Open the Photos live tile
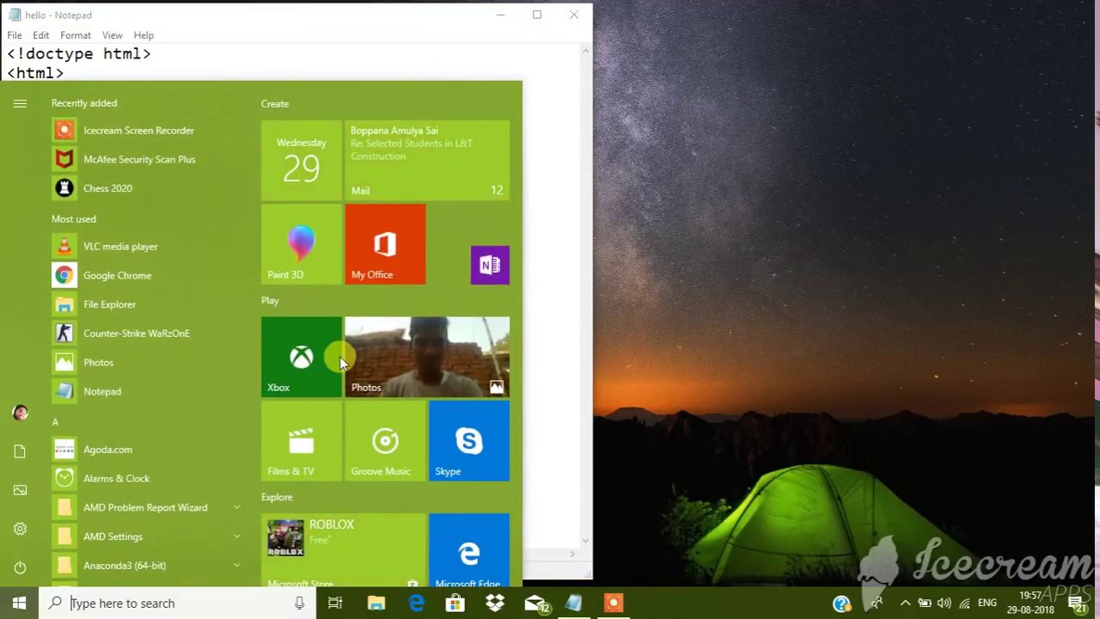This screenshot has height=619, width=1100. 427,357
